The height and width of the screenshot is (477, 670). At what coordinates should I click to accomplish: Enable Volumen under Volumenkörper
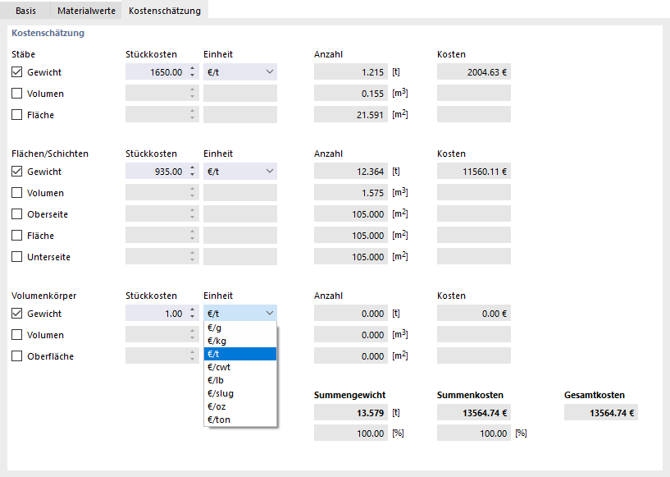[x=16, y=334]
